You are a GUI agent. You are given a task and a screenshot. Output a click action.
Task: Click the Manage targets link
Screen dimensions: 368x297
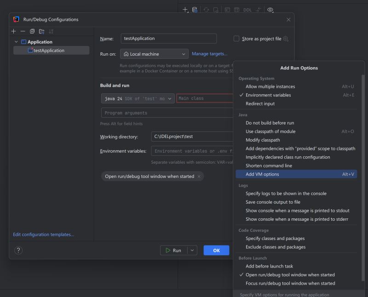(209, 54)
